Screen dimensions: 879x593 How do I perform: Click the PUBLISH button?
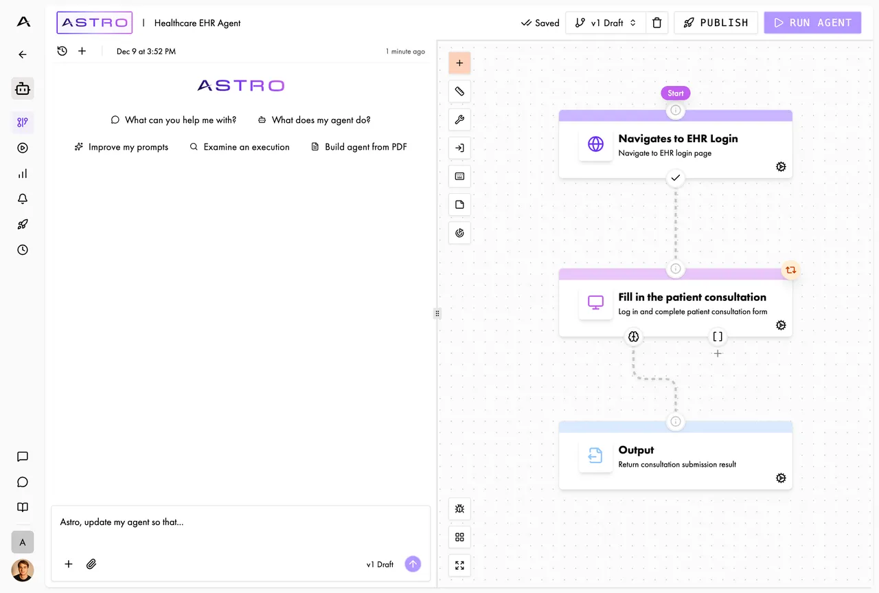716,23
